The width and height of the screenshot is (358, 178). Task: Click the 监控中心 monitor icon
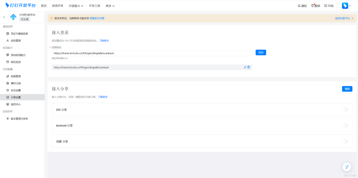pyautogui.click(x=8, y=104)
